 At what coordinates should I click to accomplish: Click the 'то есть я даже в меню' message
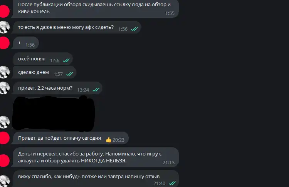pos(76,27)
